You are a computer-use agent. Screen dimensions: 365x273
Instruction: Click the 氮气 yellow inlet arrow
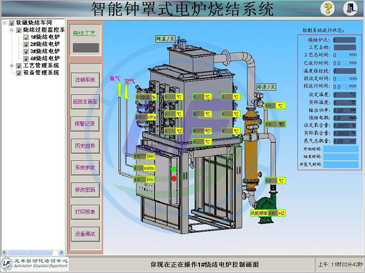pos(120,90)
